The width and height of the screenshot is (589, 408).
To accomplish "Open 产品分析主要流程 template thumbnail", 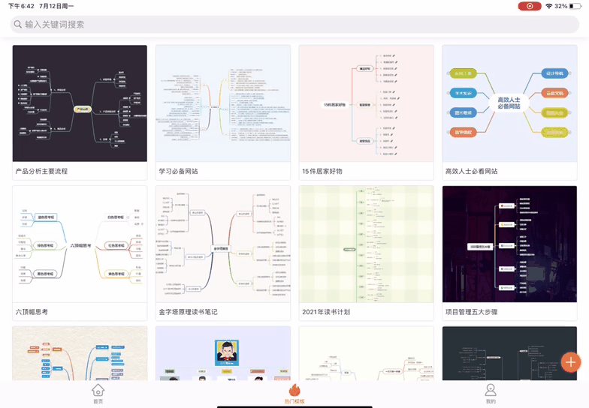I will (x=80, y=103).
